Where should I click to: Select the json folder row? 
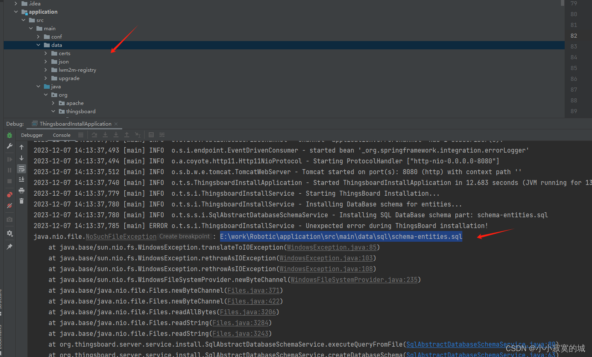(x=284, y=61)
